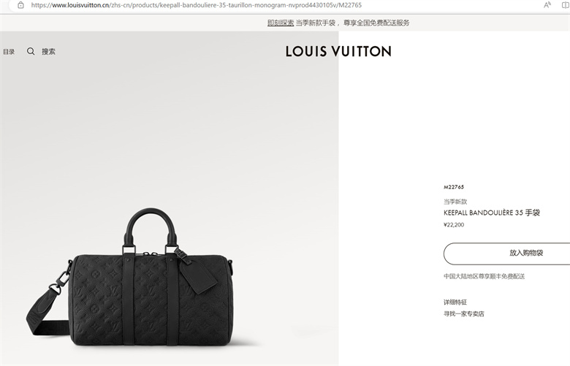This screenshot has width=570, height=366.
Task: Open the 详细特征 details link
Action: [455, 302]
